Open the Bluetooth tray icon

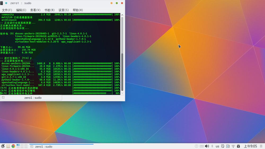212,146
